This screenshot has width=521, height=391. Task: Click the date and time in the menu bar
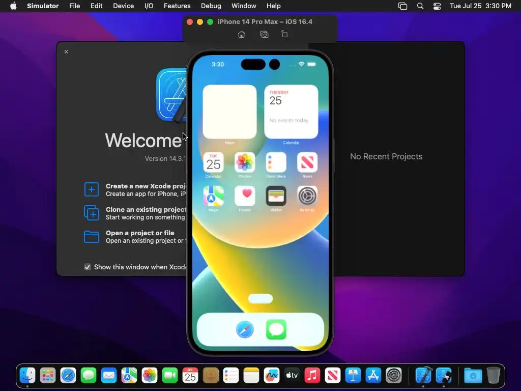coord(480,6)
